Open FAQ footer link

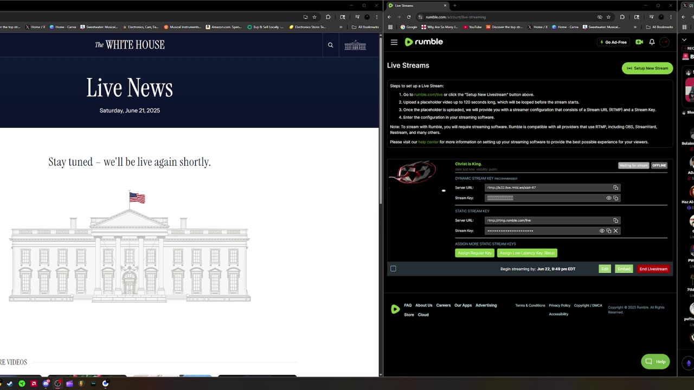click(408, 305)
